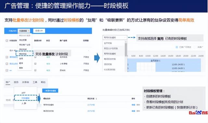Image resolution: width=208 pixels, height=123 pixels.
Task: Click 编辑 link for 常用时段模板 row
Action: coord(133,105)
